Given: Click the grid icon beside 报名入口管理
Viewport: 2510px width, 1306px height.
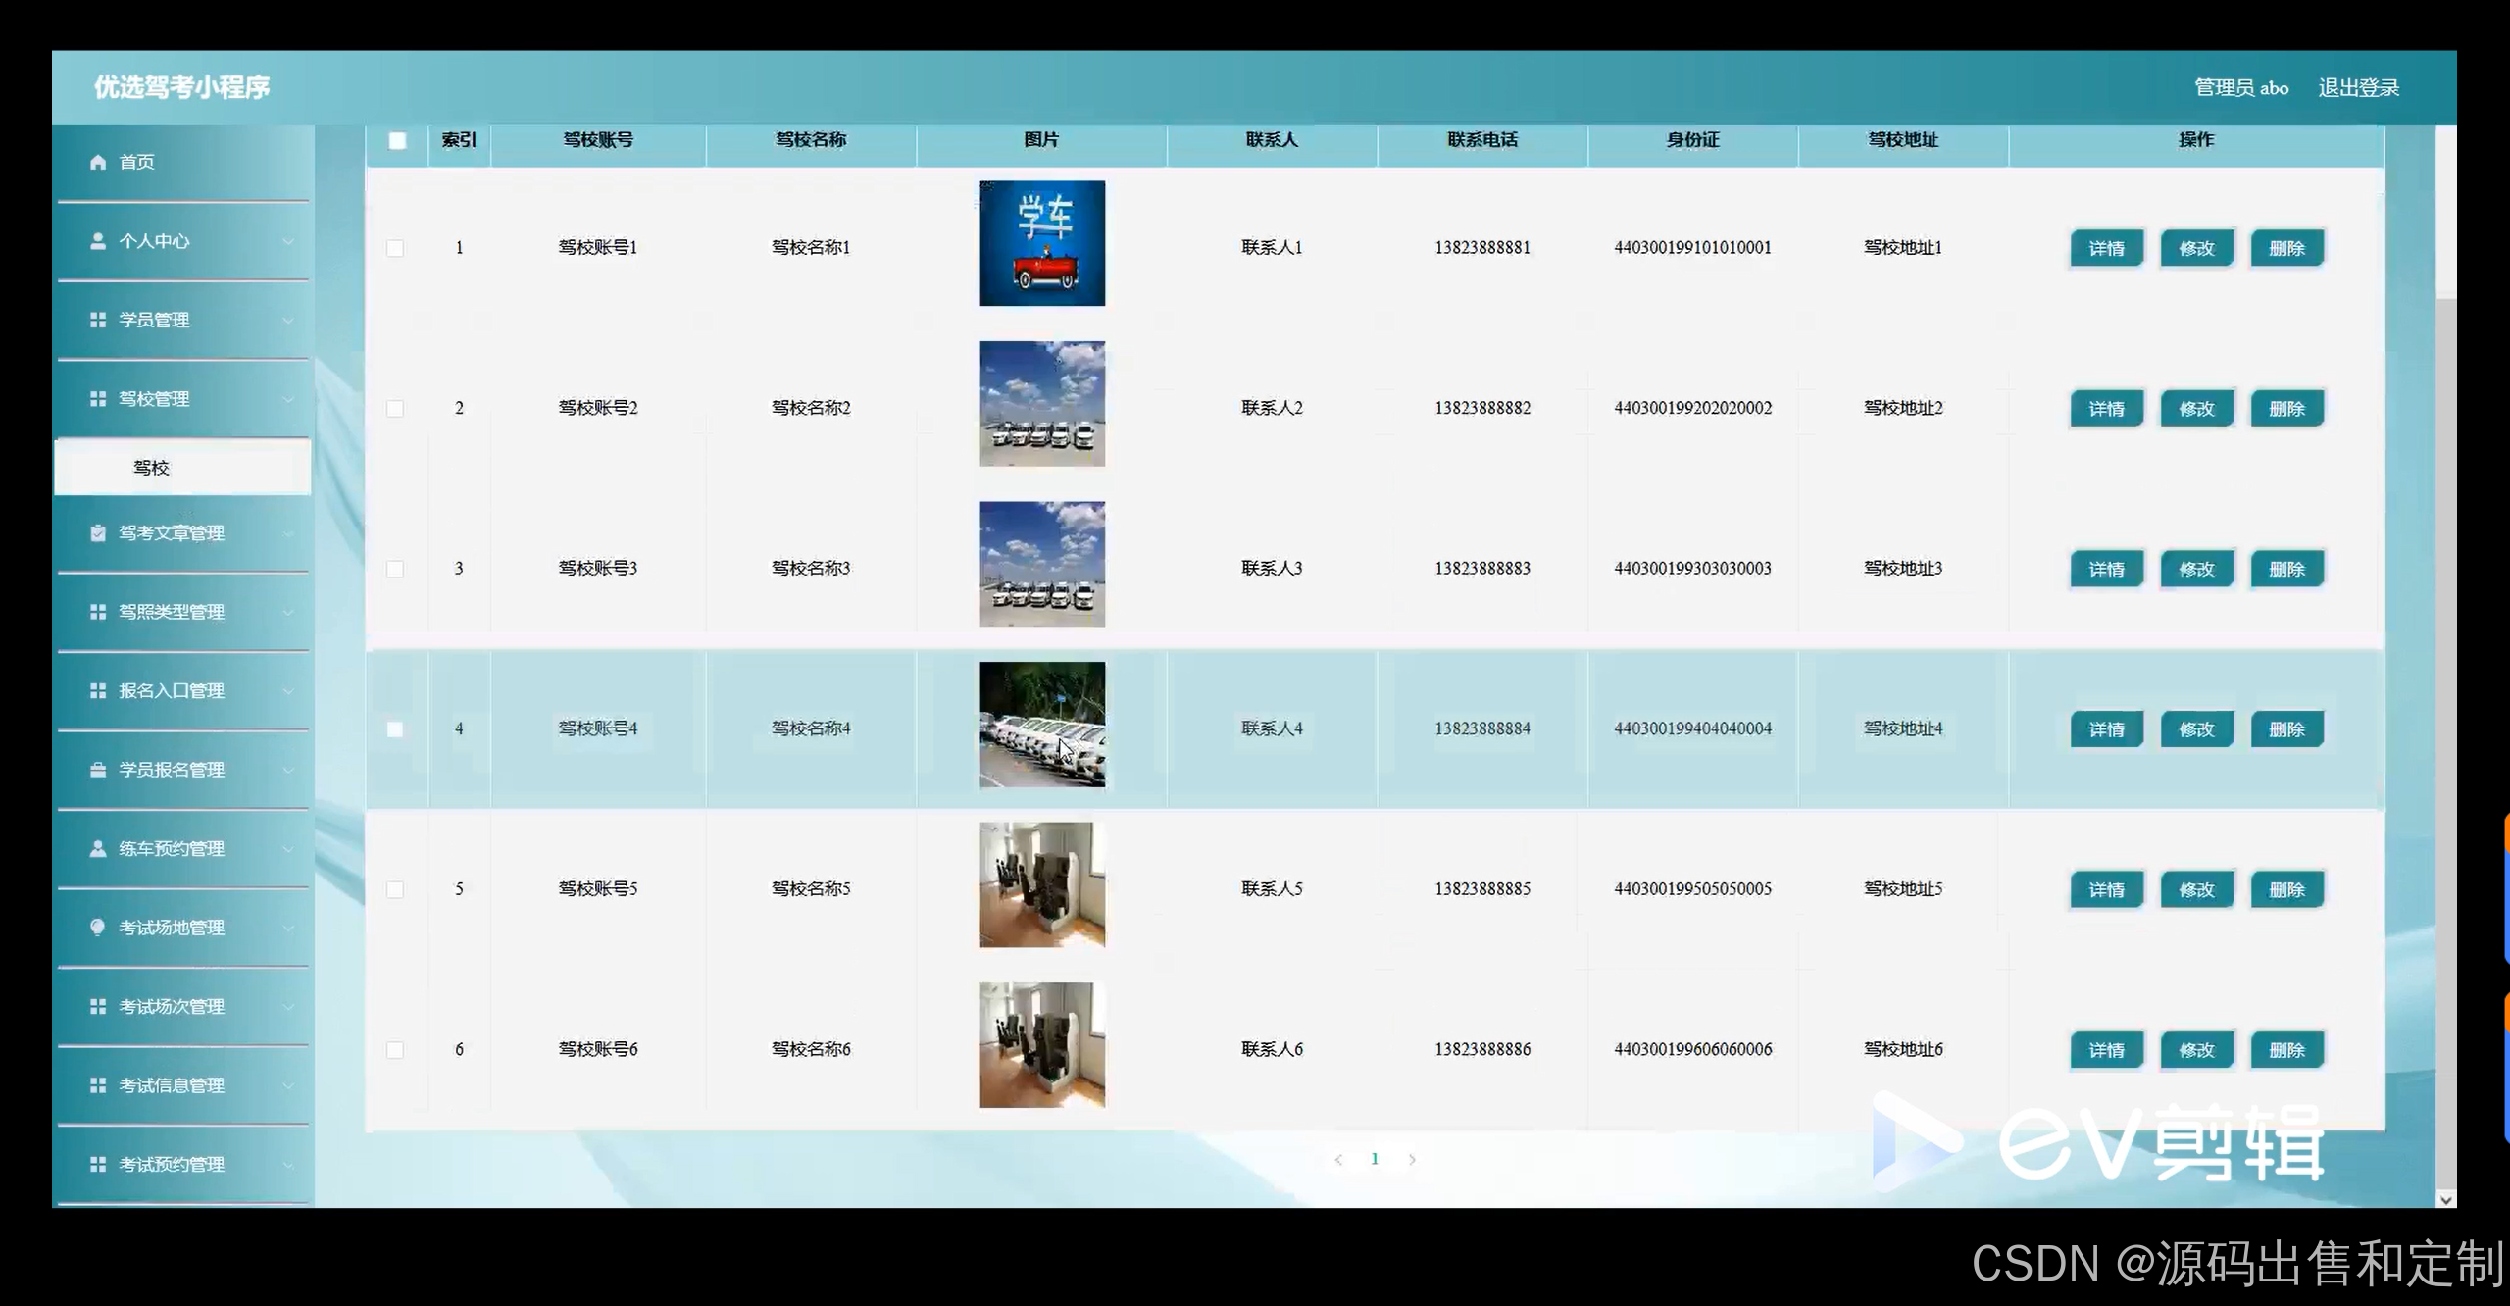Looking at the screenshot, I should click(x=97, y=691).
